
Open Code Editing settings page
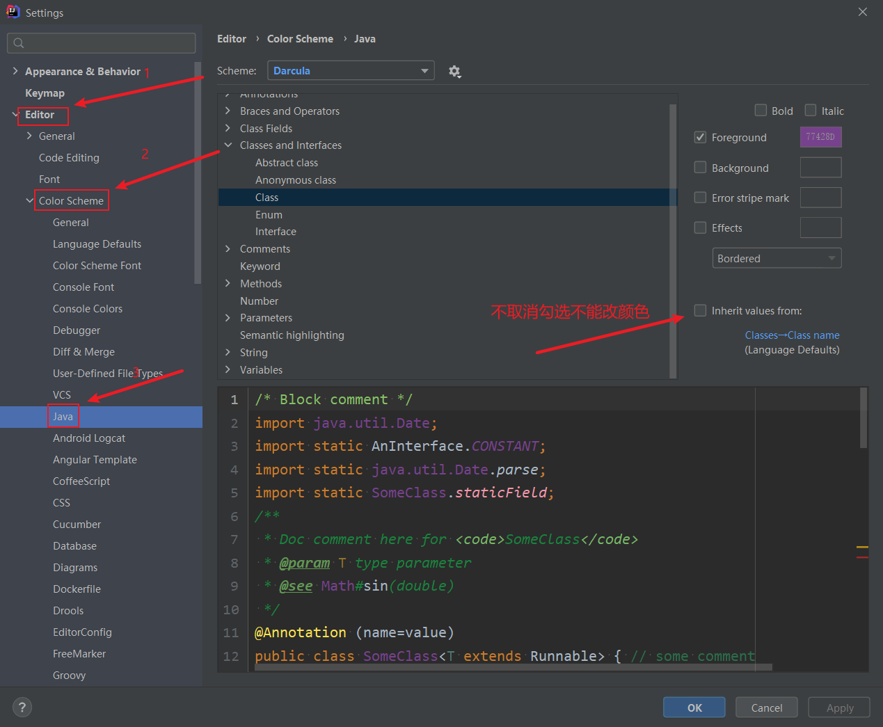click(x=69, y=157)
